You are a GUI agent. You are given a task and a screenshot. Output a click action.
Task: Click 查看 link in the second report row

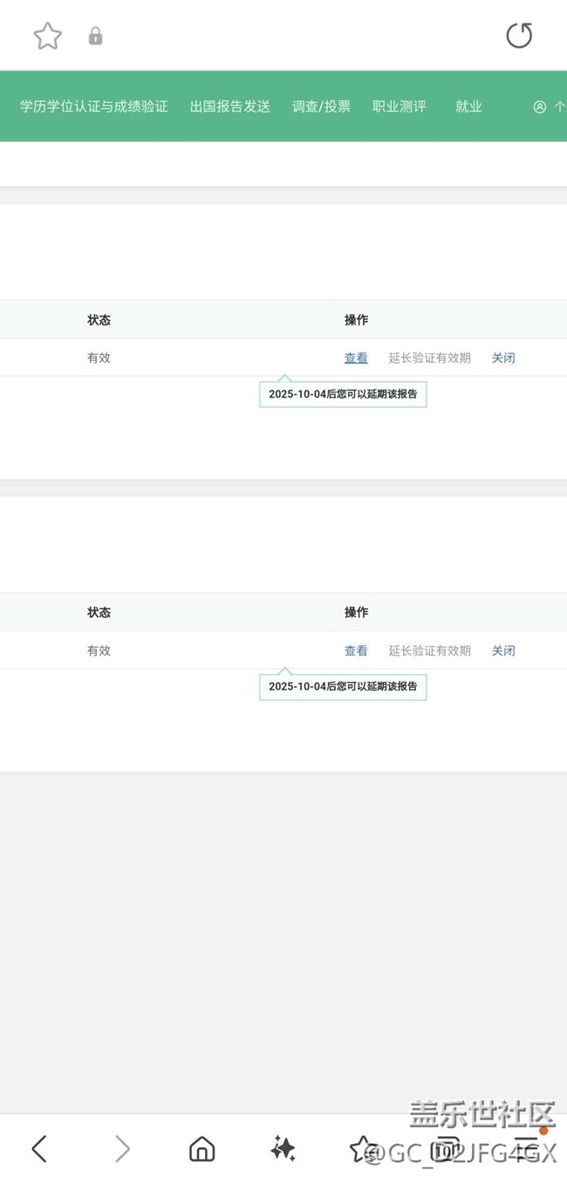(356, 650)
